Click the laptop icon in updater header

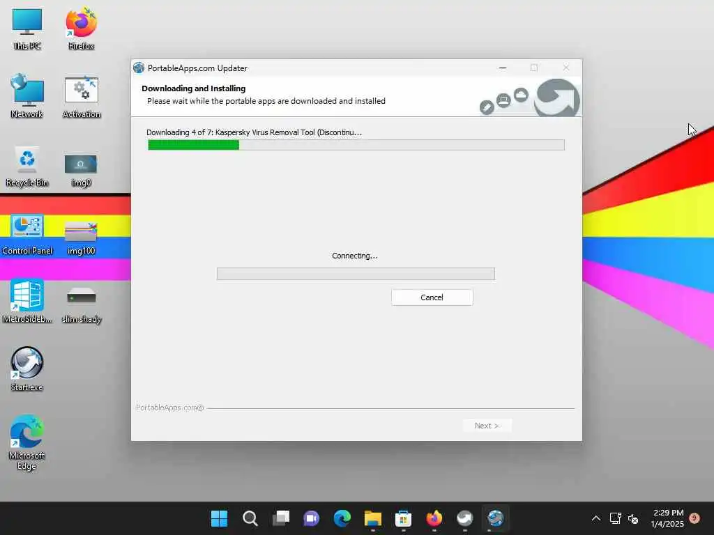pos(503,100)
